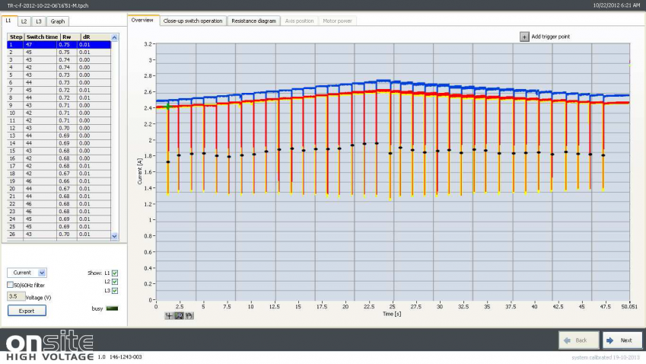Click the Add trigger point plus icon
Viewport: 646px width, 364px height.
[524, 37]
